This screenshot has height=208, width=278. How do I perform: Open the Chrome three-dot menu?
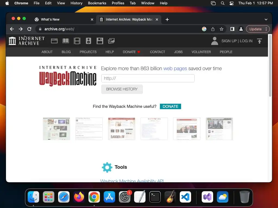pos(266,29)
